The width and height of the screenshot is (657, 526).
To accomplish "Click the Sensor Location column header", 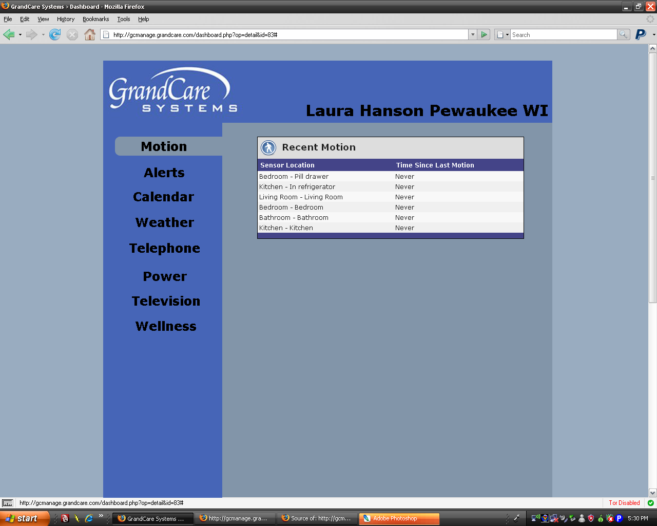I will coord(287,165).
